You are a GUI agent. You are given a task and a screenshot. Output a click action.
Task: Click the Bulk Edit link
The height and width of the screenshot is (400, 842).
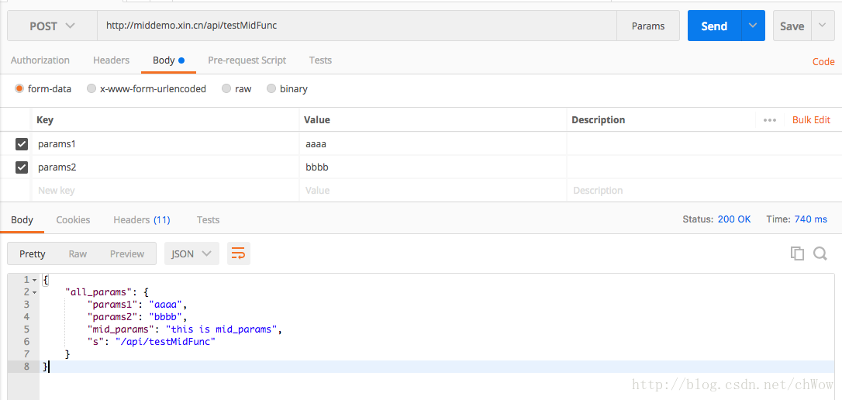(811, 120)
